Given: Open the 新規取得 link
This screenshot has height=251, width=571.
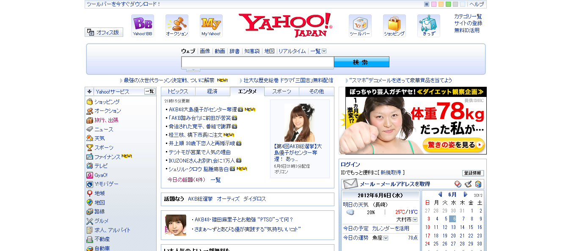Looking at the screenshot, I should pyautogui.click(x=391, y=173).
